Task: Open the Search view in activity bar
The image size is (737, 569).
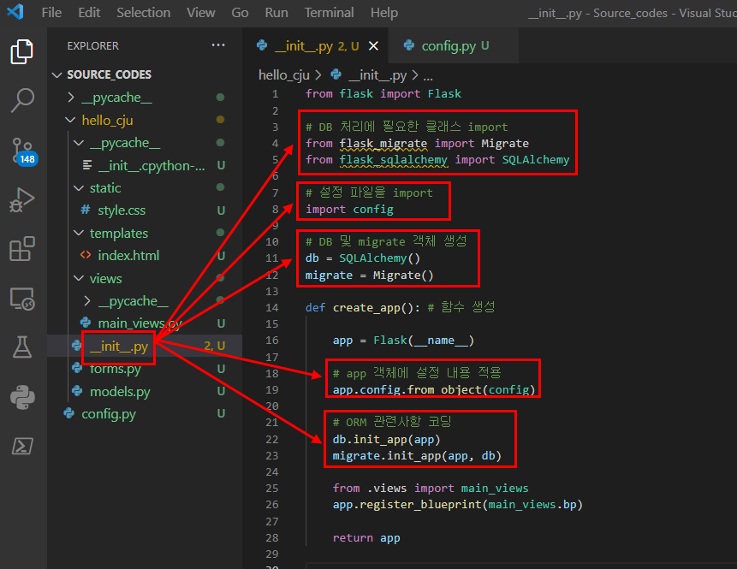Action: point(22,100)
